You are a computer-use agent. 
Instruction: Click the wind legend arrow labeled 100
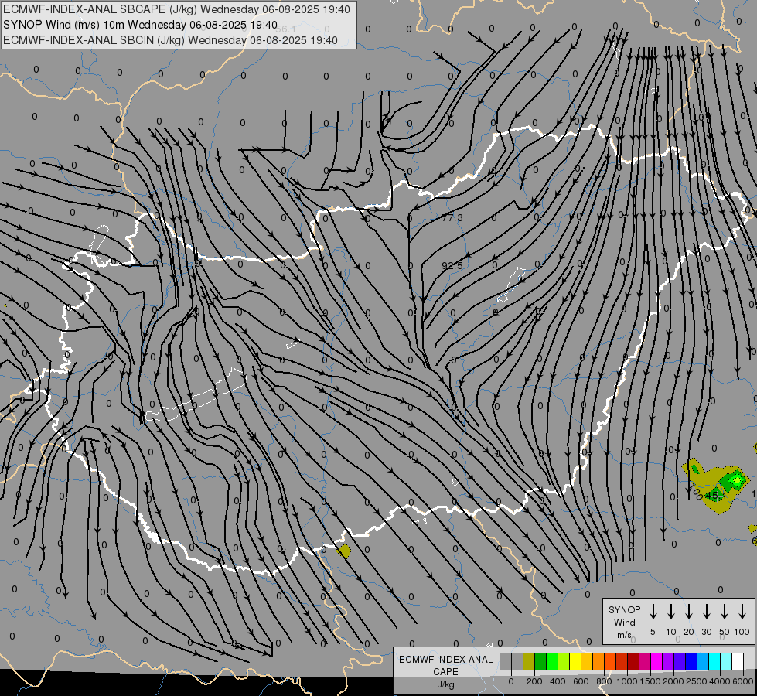pos(742,612)
